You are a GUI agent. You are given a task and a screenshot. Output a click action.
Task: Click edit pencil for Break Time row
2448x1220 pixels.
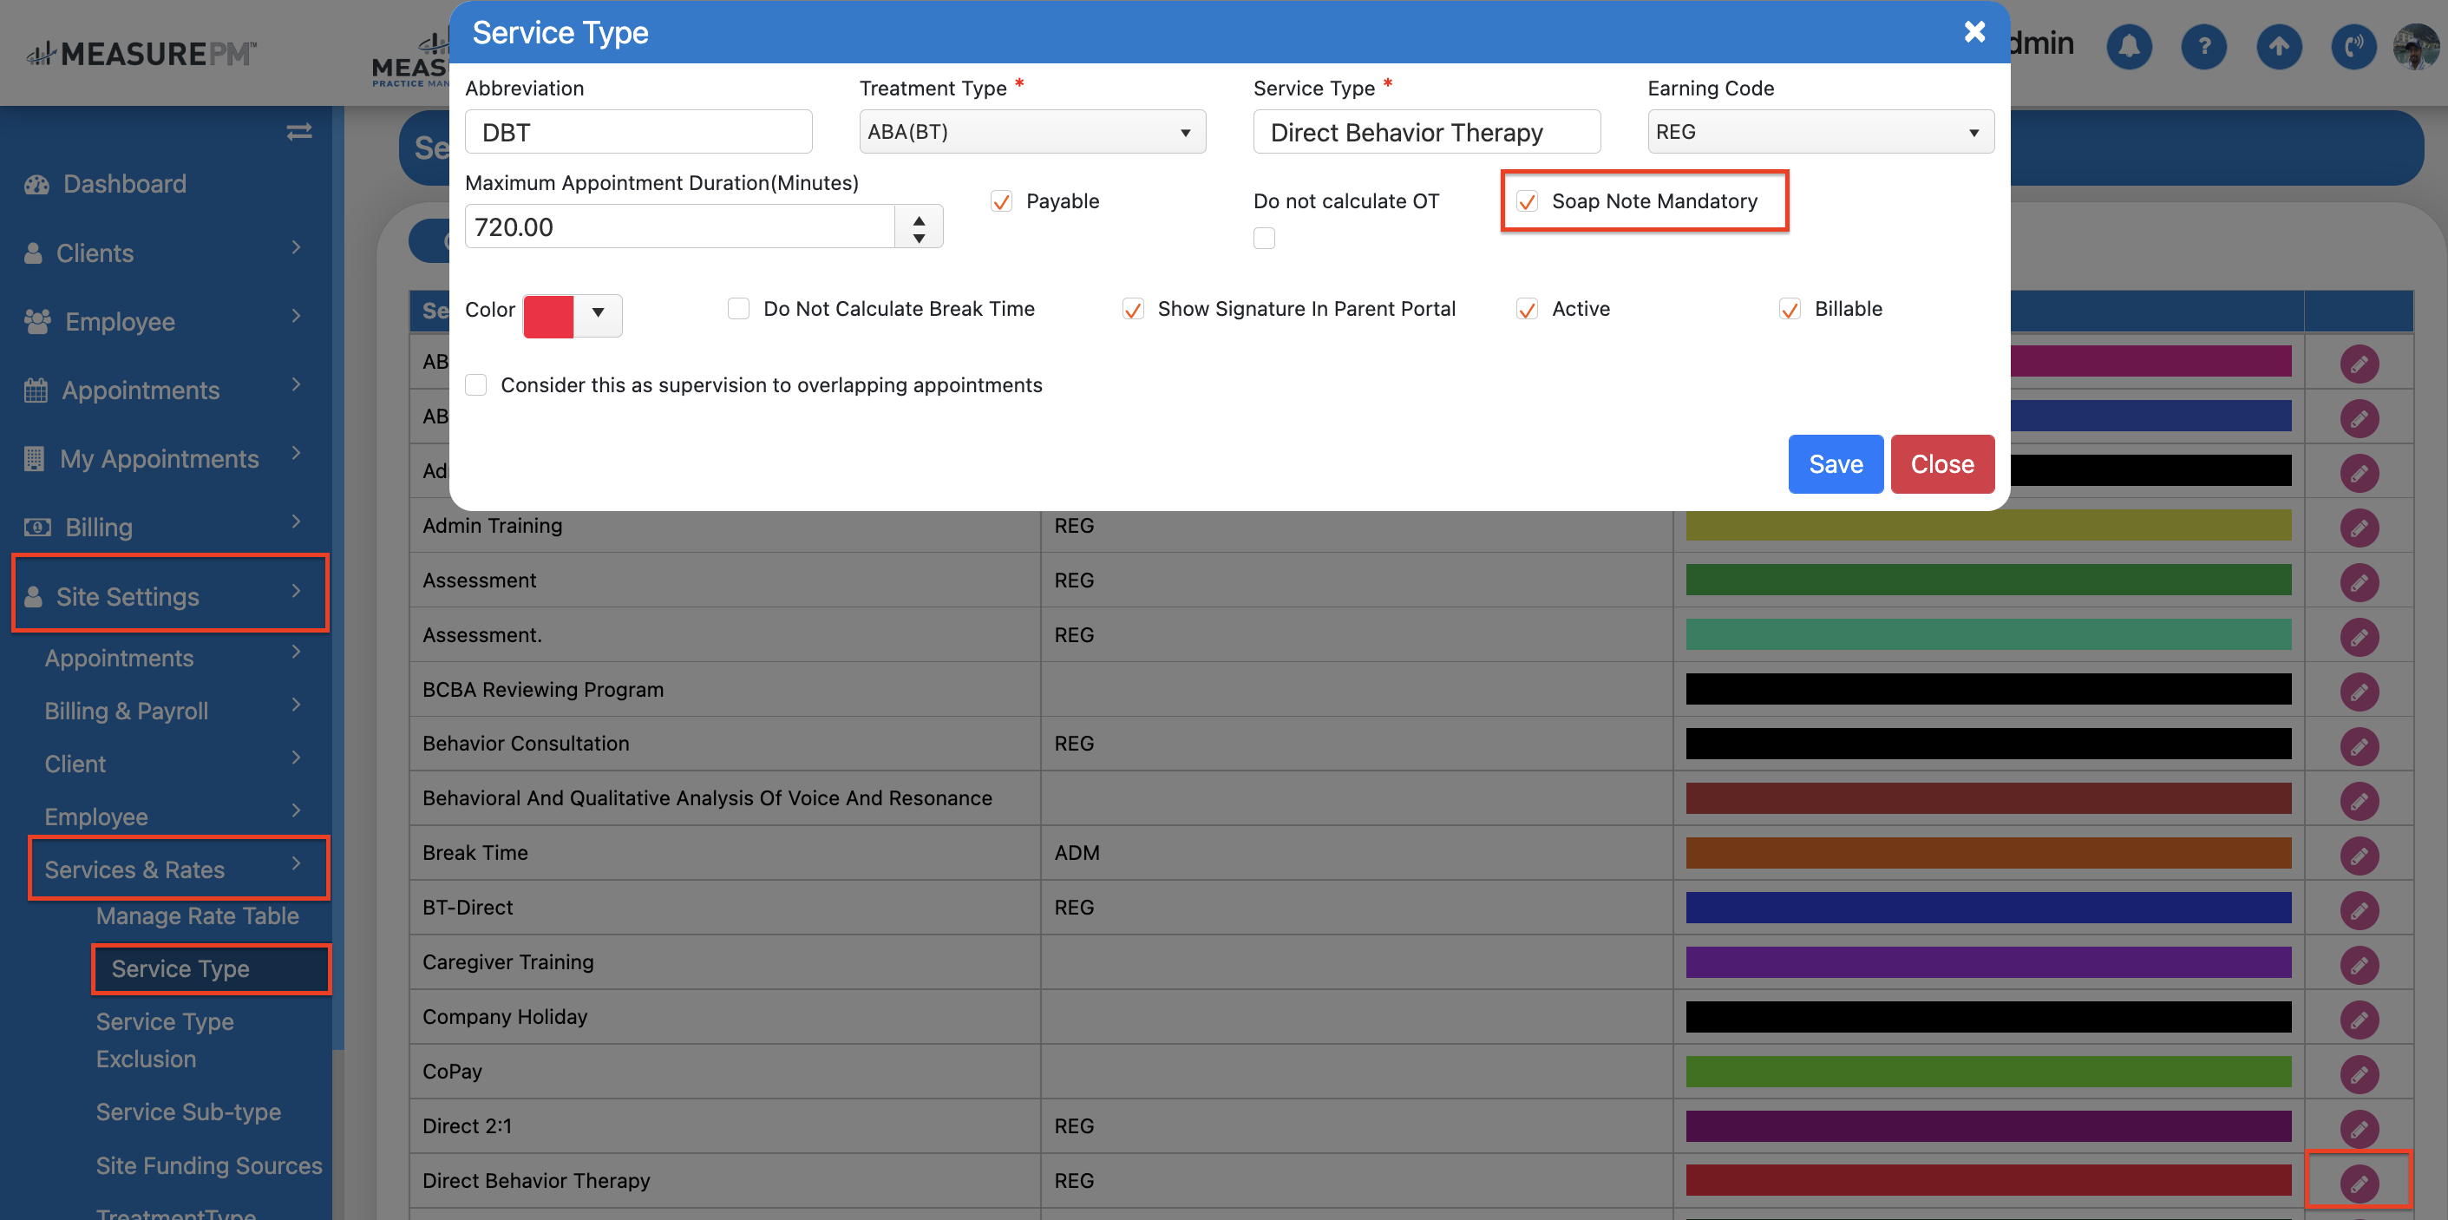click(x=2358, y=855)
